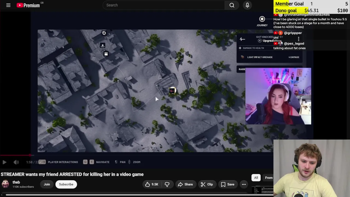Go to YouTube Premium home logo
350x197 pixels.
coord(28,5)
